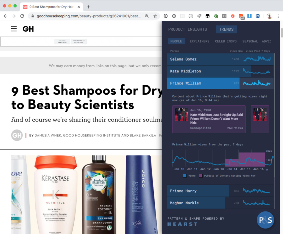The image size is (283, 234).
Task: Click the address bar URL
Action: (89, 16)
